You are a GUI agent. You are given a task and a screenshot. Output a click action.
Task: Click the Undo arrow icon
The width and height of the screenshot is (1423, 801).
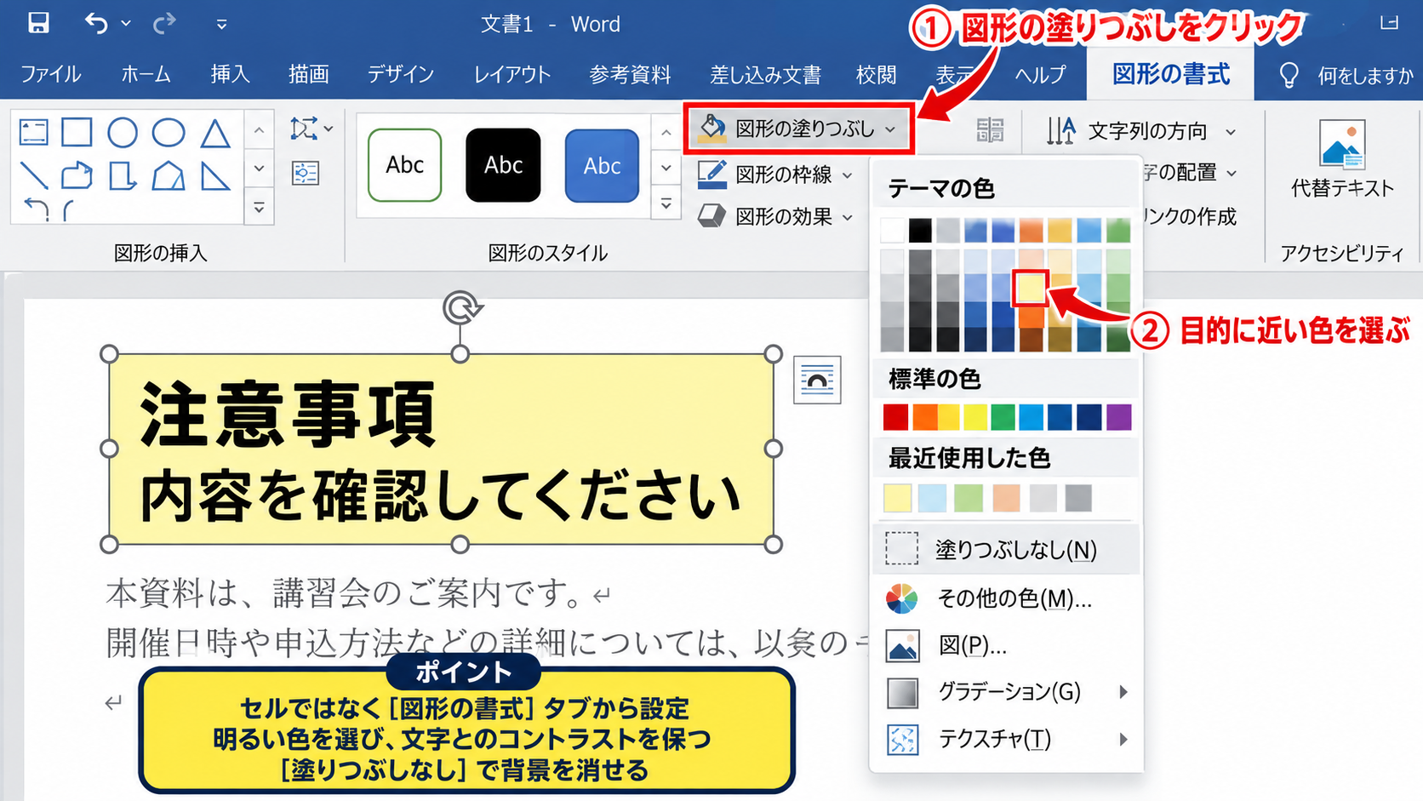click(96, 23)
